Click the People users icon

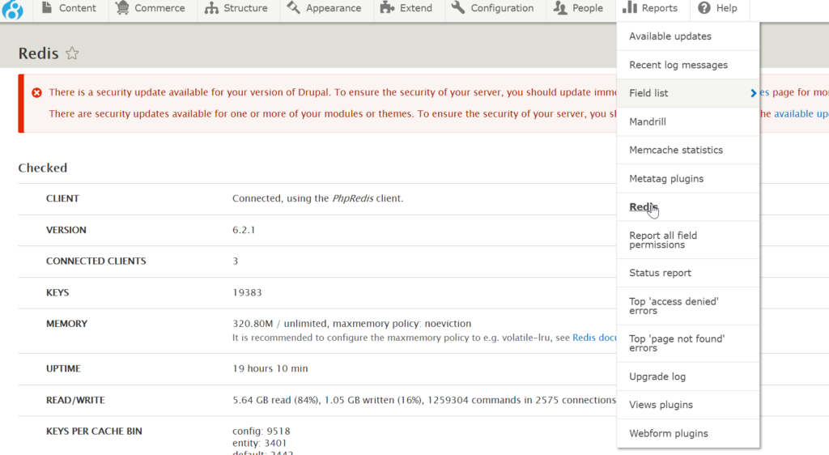pyautogui.click(x=560, y=8)
